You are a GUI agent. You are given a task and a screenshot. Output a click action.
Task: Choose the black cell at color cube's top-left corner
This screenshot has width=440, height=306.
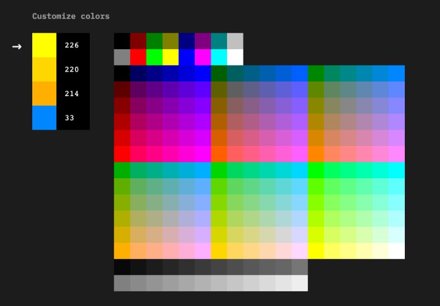(122, 73)
